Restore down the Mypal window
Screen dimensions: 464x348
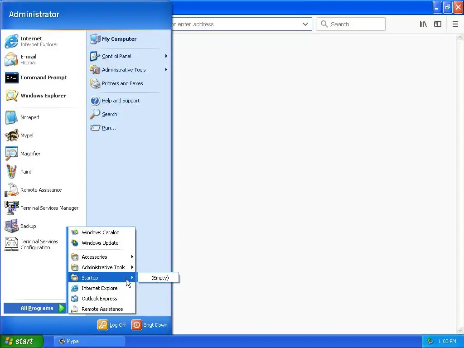pos(448,7)
